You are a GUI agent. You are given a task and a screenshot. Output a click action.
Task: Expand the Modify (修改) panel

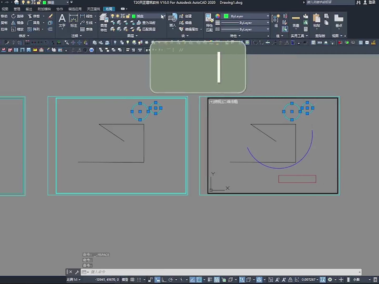24,36
